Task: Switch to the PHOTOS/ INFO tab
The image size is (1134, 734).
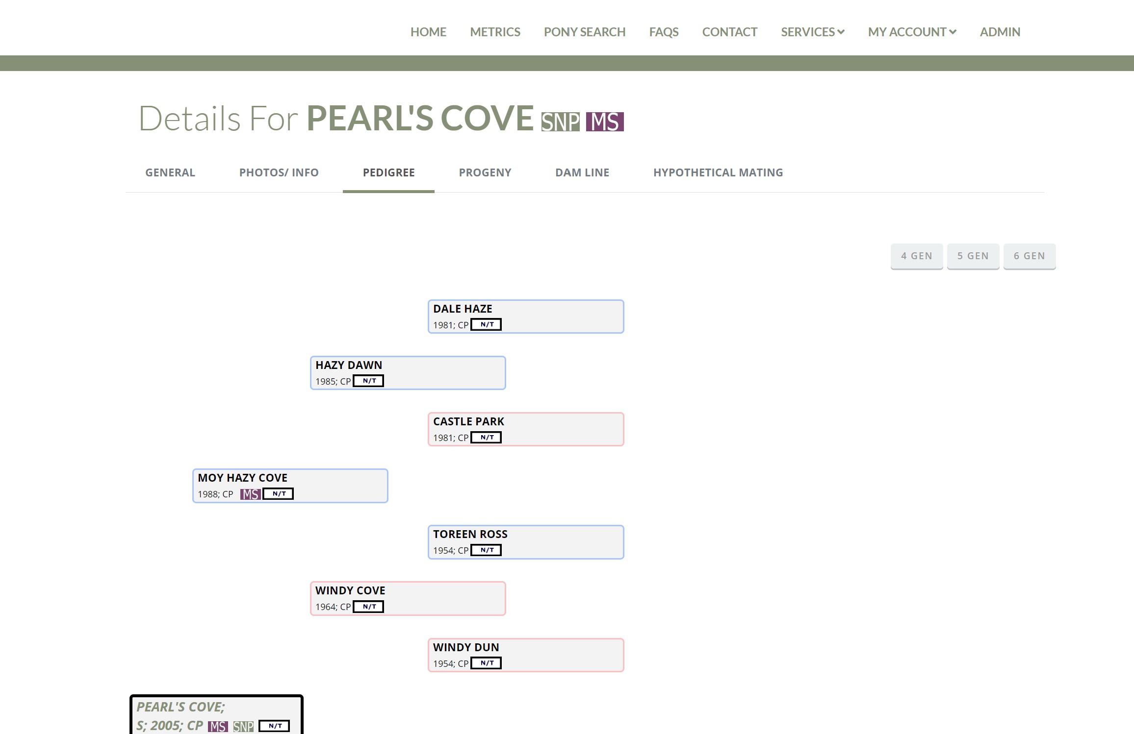Action: [279, 172]
